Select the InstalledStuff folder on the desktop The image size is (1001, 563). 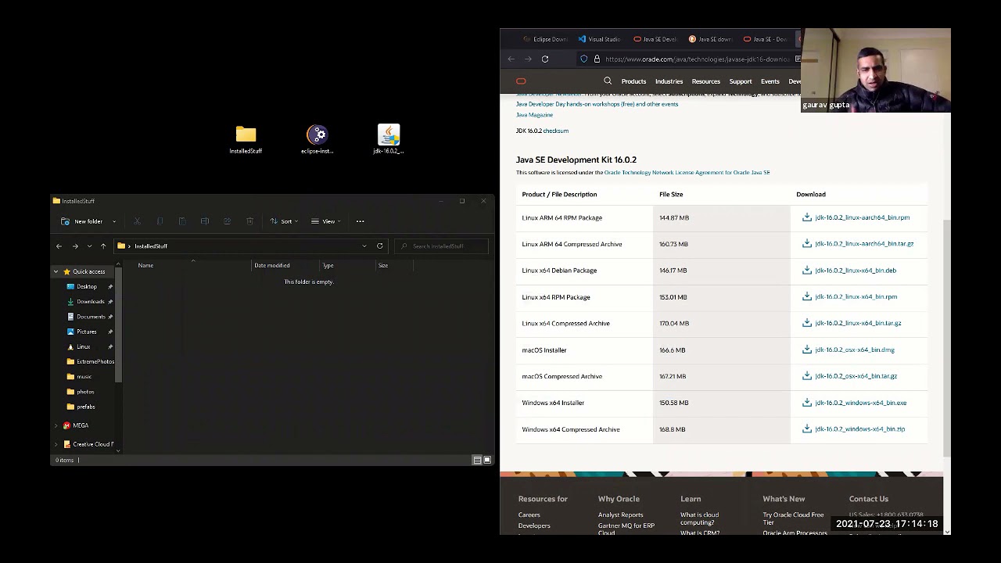pos(246,140)
